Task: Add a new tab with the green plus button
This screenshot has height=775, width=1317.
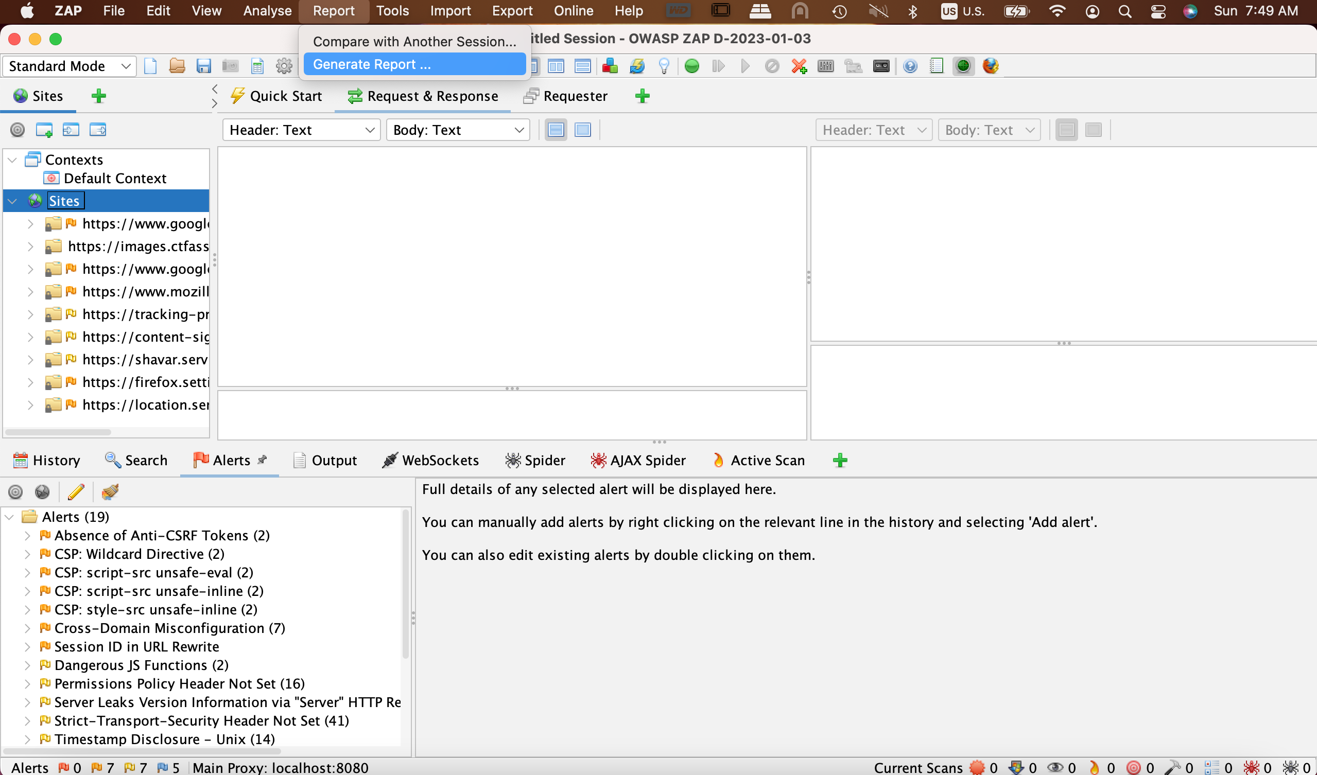Action: [643, 96]
